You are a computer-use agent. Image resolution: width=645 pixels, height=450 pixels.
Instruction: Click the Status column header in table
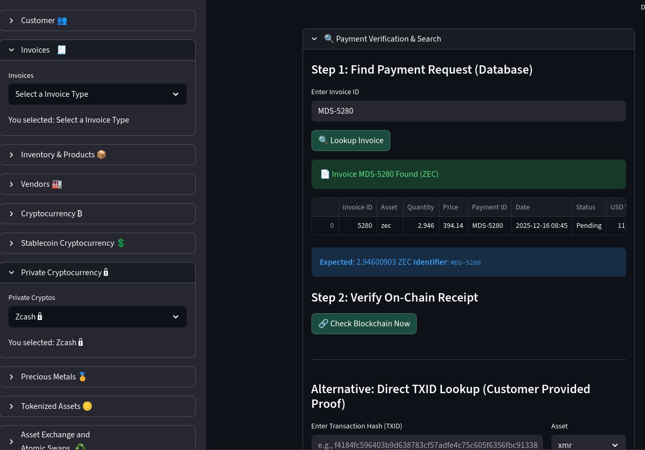tap(588, 207)
